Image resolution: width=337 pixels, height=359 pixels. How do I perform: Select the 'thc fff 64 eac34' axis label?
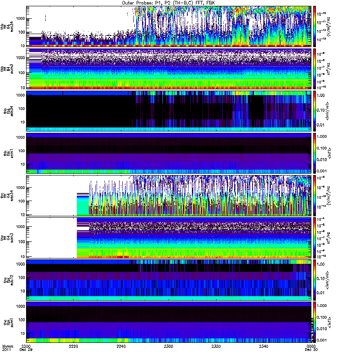point(7,196)
